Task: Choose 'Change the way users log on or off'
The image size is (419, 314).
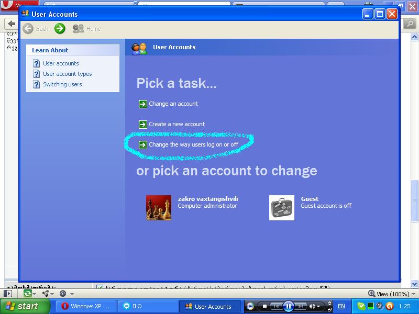Action: 193,144
